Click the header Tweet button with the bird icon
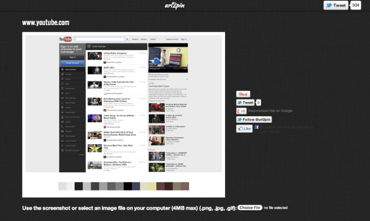 [336, 5]
